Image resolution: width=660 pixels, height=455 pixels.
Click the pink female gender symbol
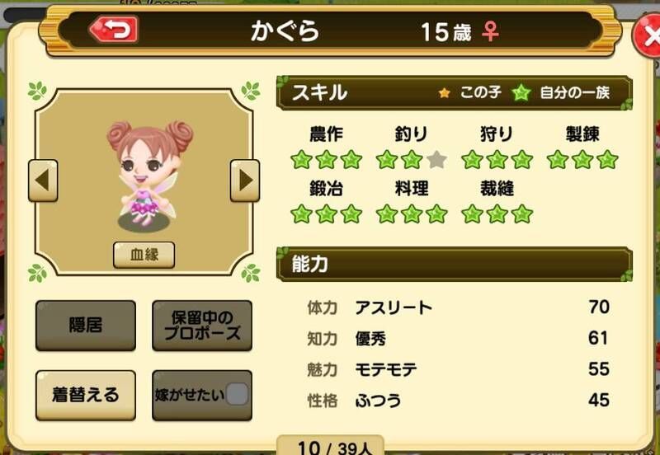[490, 31]
